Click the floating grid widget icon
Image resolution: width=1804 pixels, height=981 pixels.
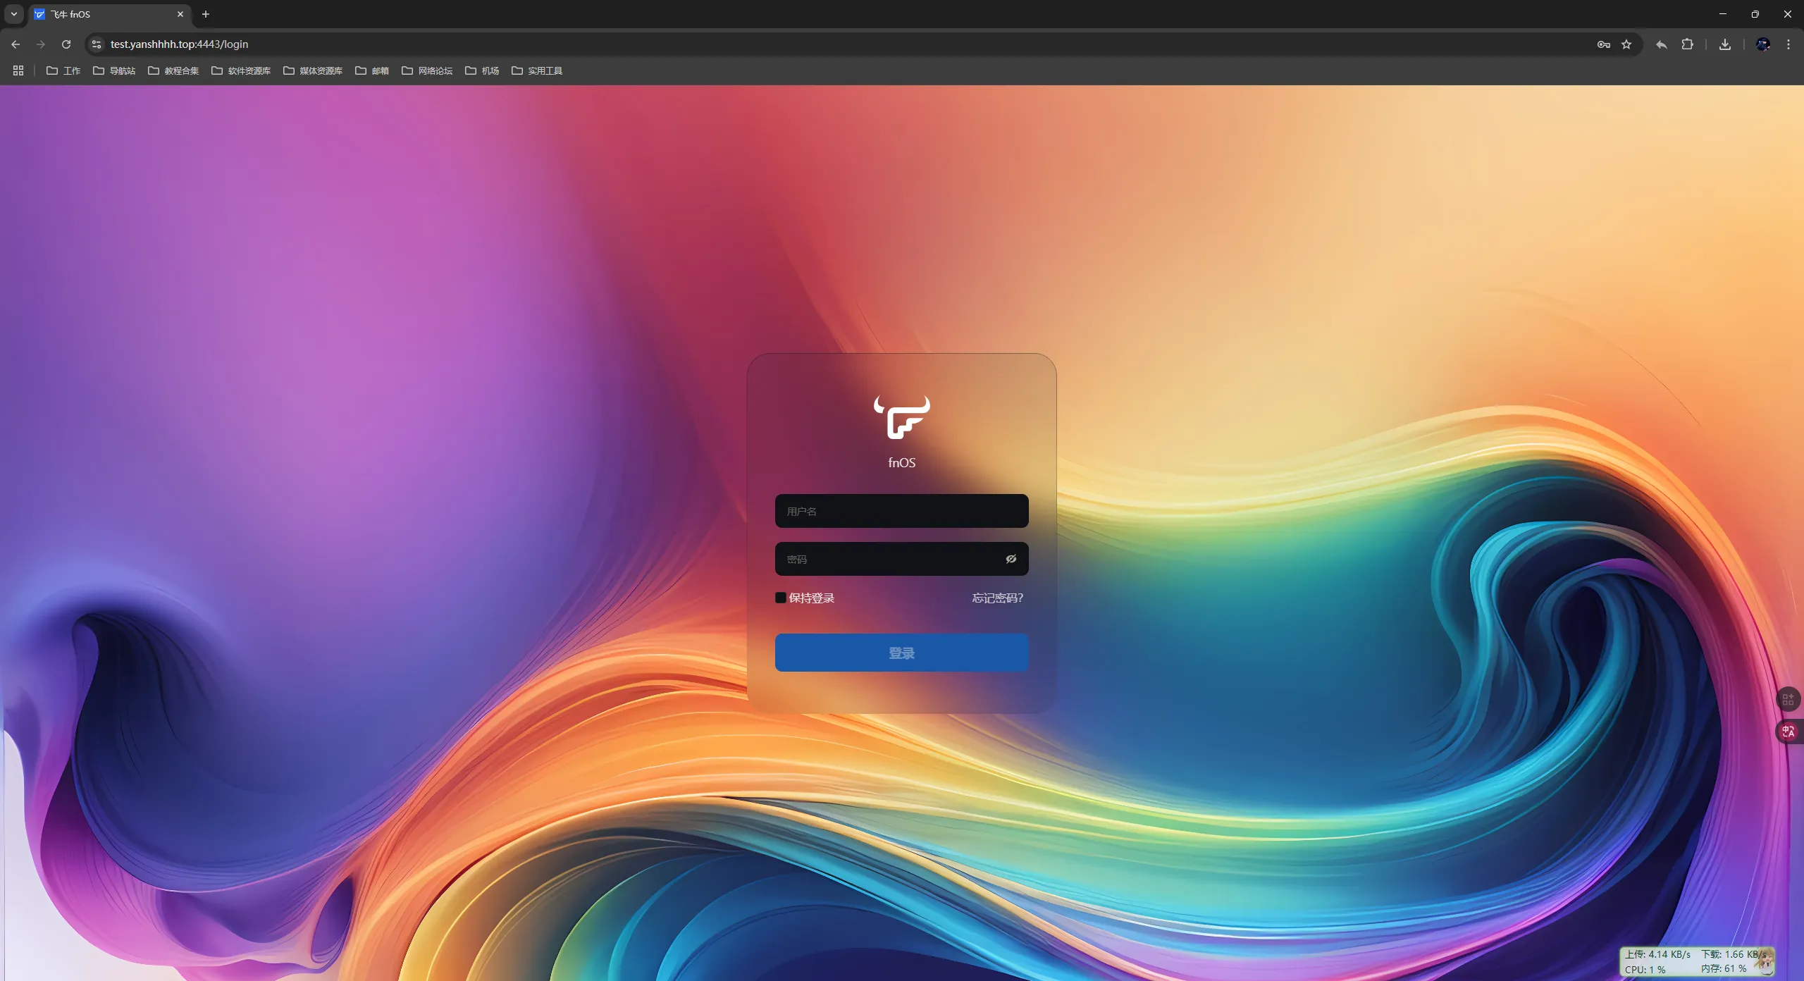tap(1788, 699)
